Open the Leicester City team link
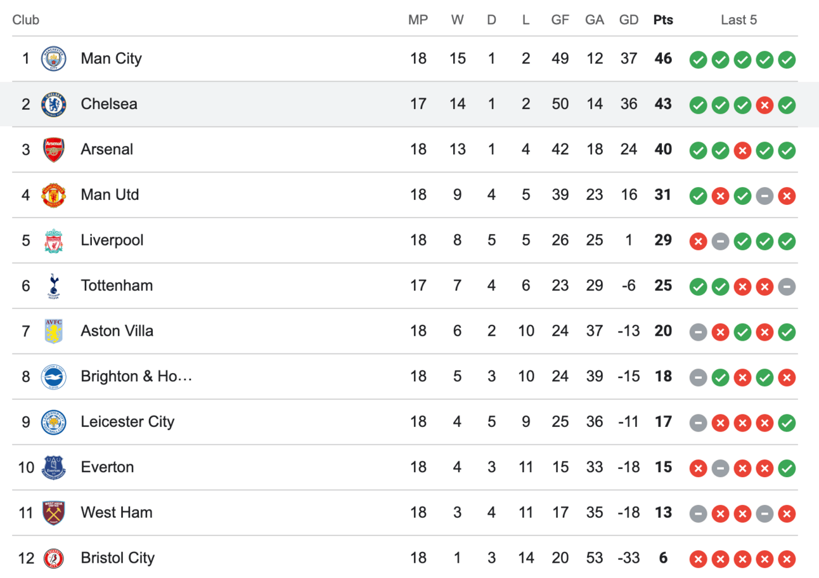This screenshot has height=578, width=819. pyautogui.click(x=127, y=422)
